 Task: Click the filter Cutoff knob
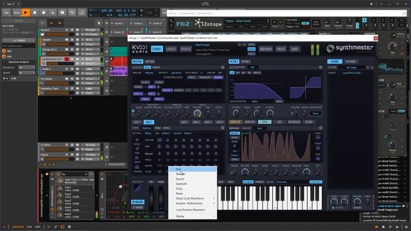[236, 113]
